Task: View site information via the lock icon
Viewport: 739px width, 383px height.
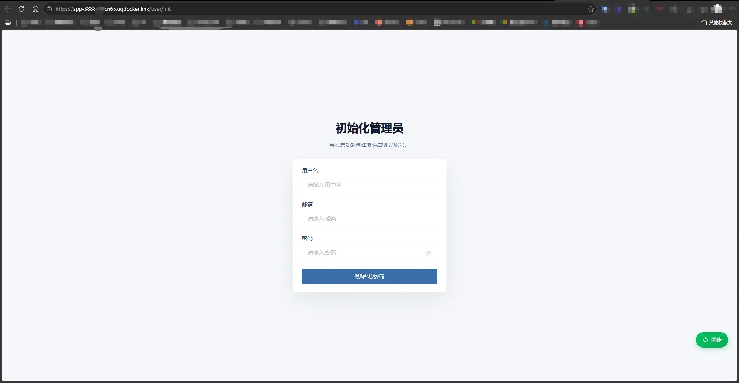Action: coord(49,9)
